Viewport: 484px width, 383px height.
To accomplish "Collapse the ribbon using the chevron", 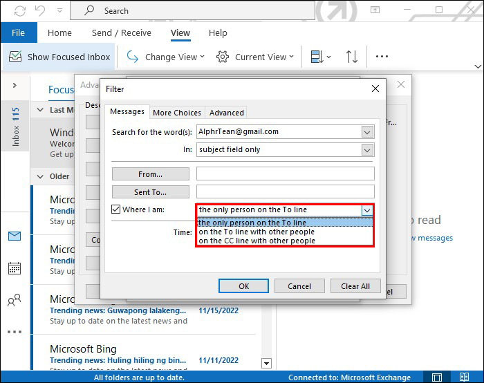I will pos(478,66).
